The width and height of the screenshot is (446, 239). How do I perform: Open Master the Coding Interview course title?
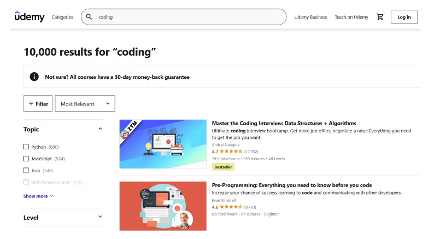pos(284,123)
